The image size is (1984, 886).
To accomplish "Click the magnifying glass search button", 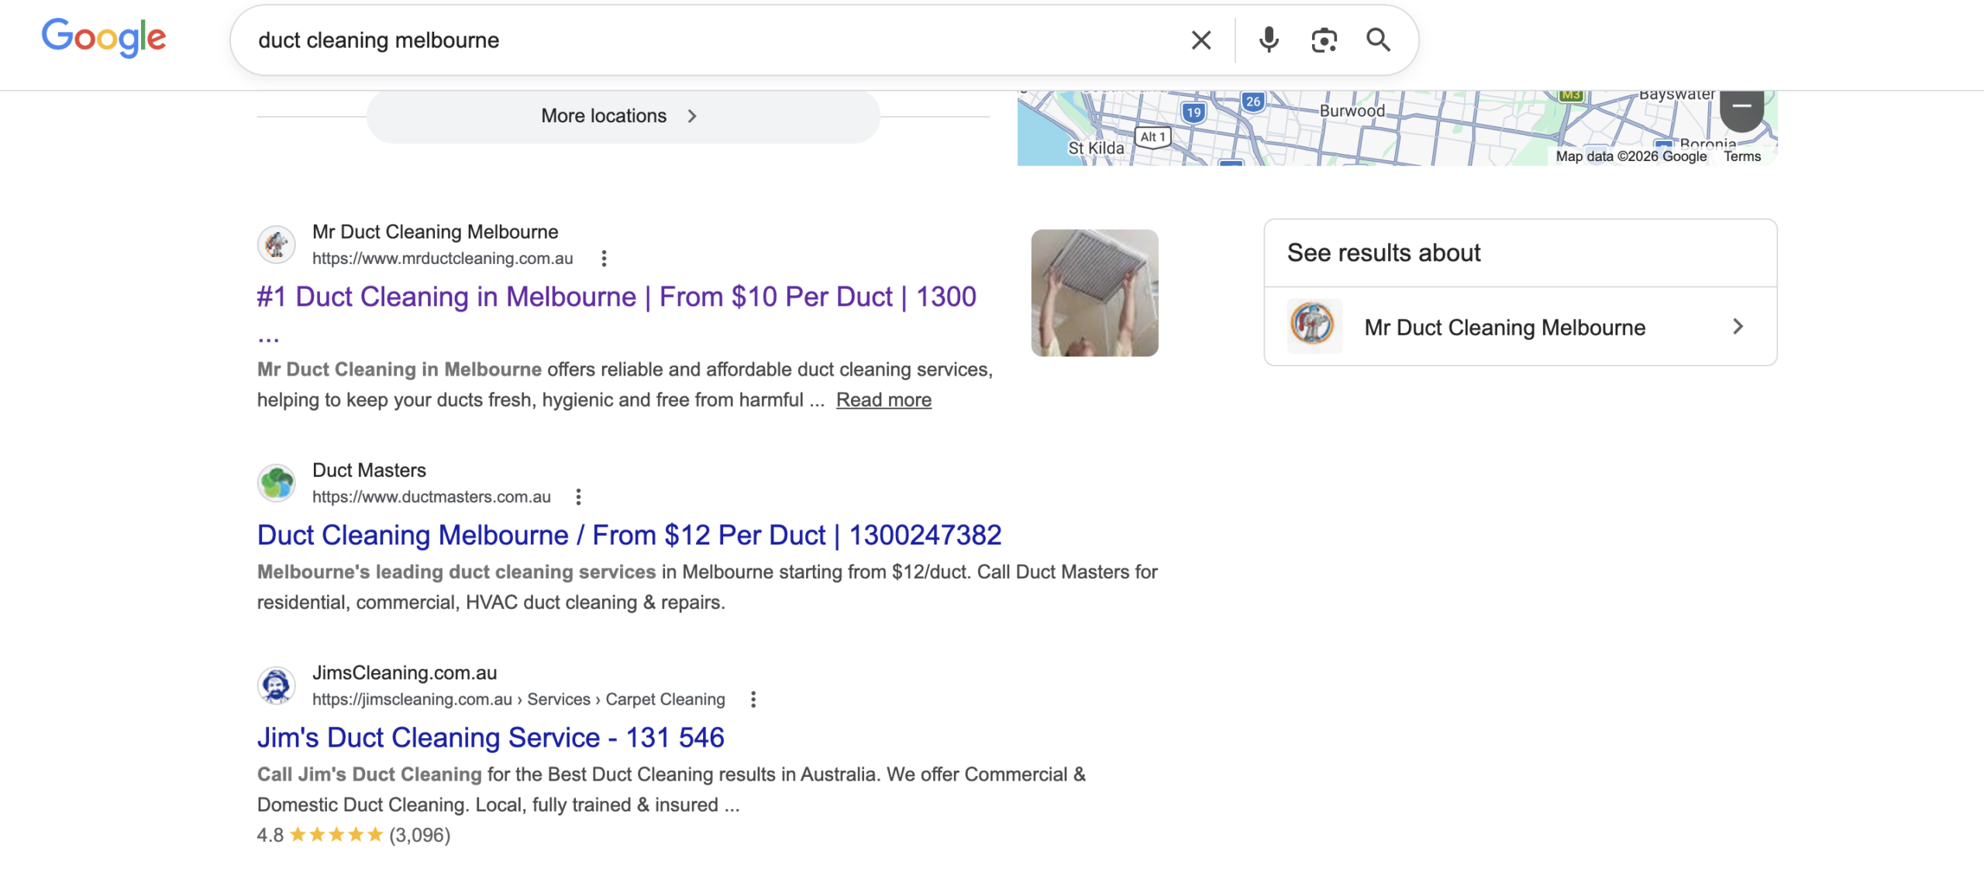I will (1378, 40).
